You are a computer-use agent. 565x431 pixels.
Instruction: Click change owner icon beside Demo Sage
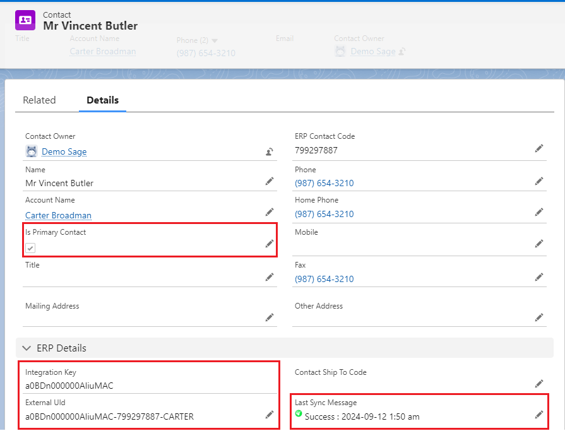[x=270, y=151]
